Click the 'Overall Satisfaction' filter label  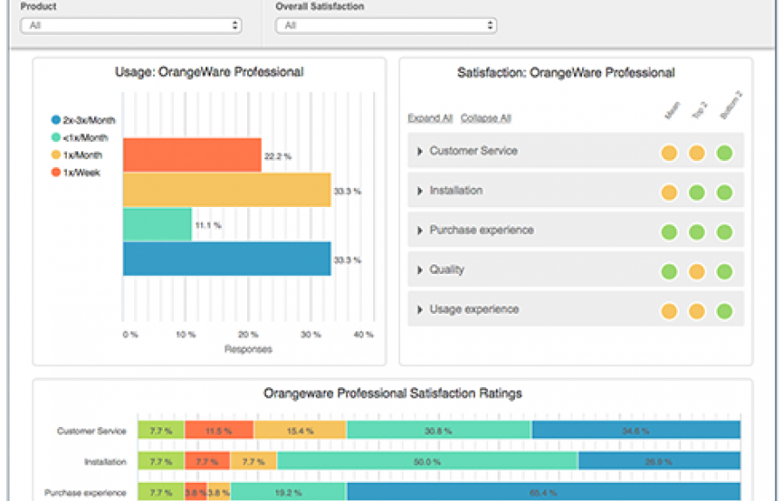click(x=319, y=6)
